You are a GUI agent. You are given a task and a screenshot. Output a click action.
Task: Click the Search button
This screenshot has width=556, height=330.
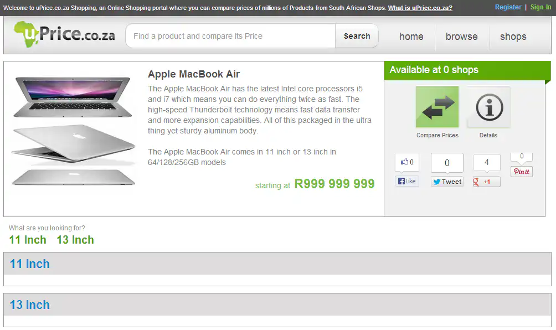[x=357, y=36]
